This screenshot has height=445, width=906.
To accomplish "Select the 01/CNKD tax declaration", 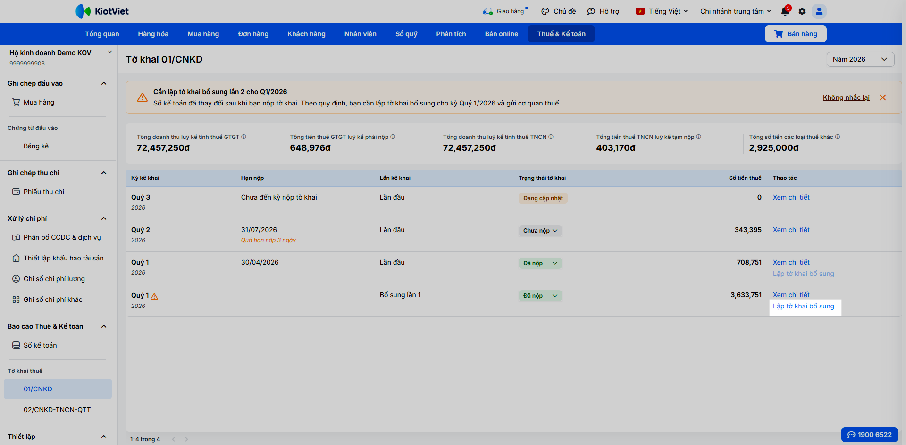I will [58, 389].
